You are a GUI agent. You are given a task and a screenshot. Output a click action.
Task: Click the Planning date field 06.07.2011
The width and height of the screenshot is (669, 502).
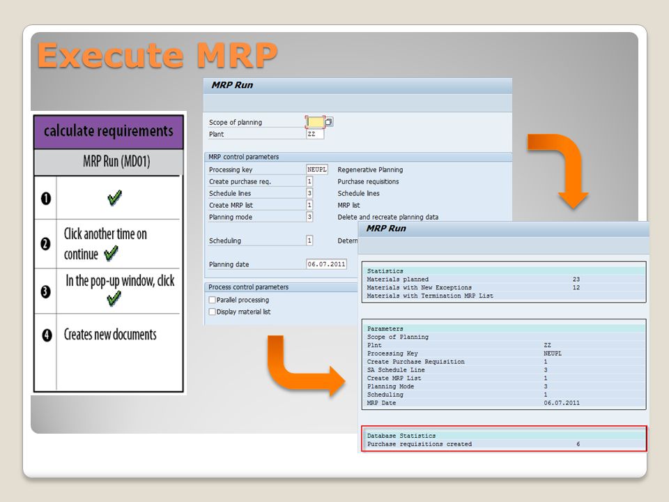(326, 264)
